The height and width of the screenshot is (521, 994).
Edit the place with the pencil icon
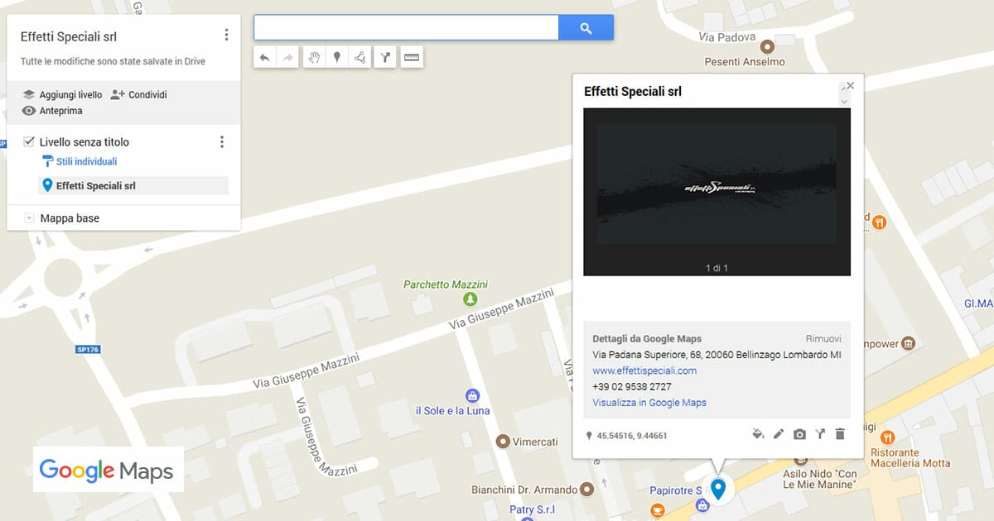[x=779, y=434]
